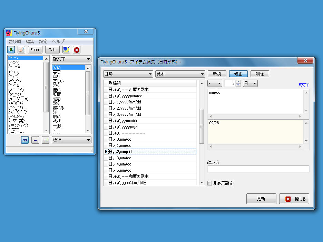Select row 日,-,3,mm/dd
This screenshot has height=242, width=323.
point(152,158)
